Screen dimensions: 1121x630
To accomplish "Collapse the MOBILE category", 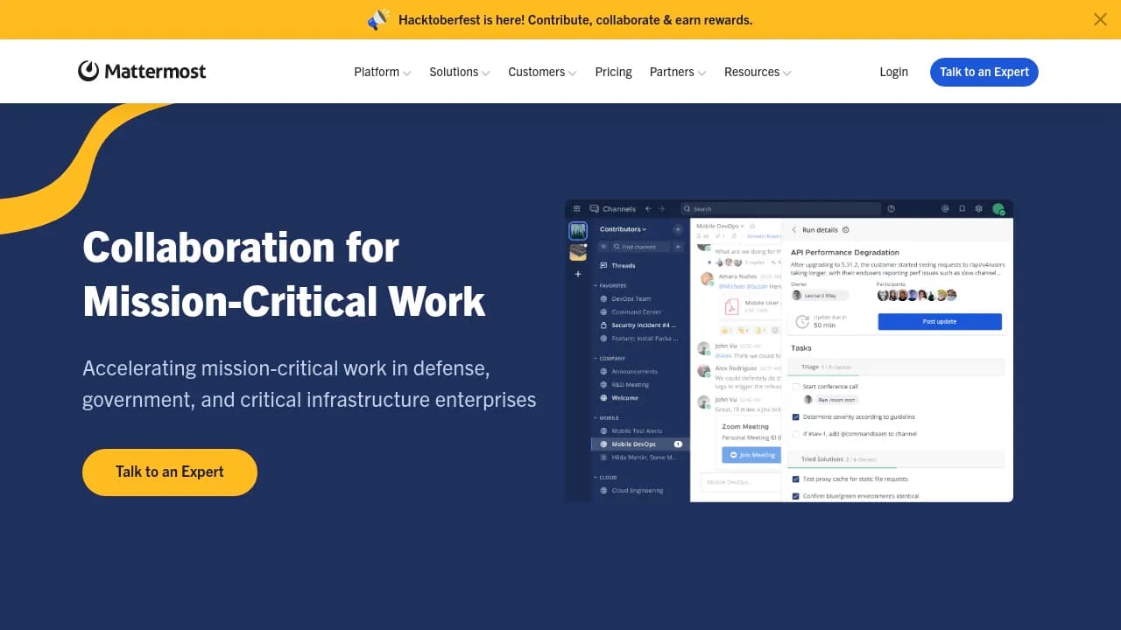I will click(606, 418).
